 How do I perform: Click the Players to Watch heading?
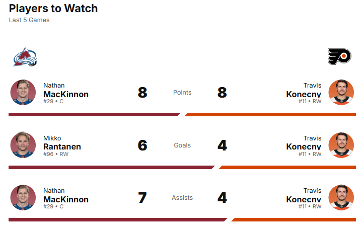pos(53,9)
